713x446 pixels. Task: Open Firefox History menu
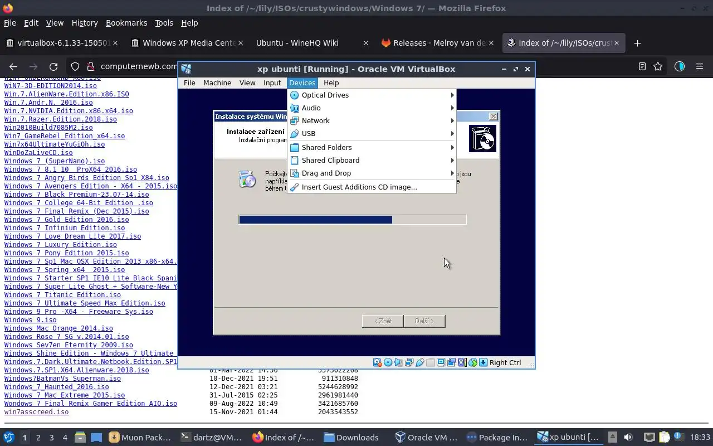click(x=85, y=23)
